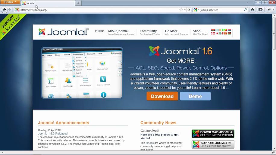Click the Support Joomla!® help banner
This screenshot has width=276, height=155.
213,144
